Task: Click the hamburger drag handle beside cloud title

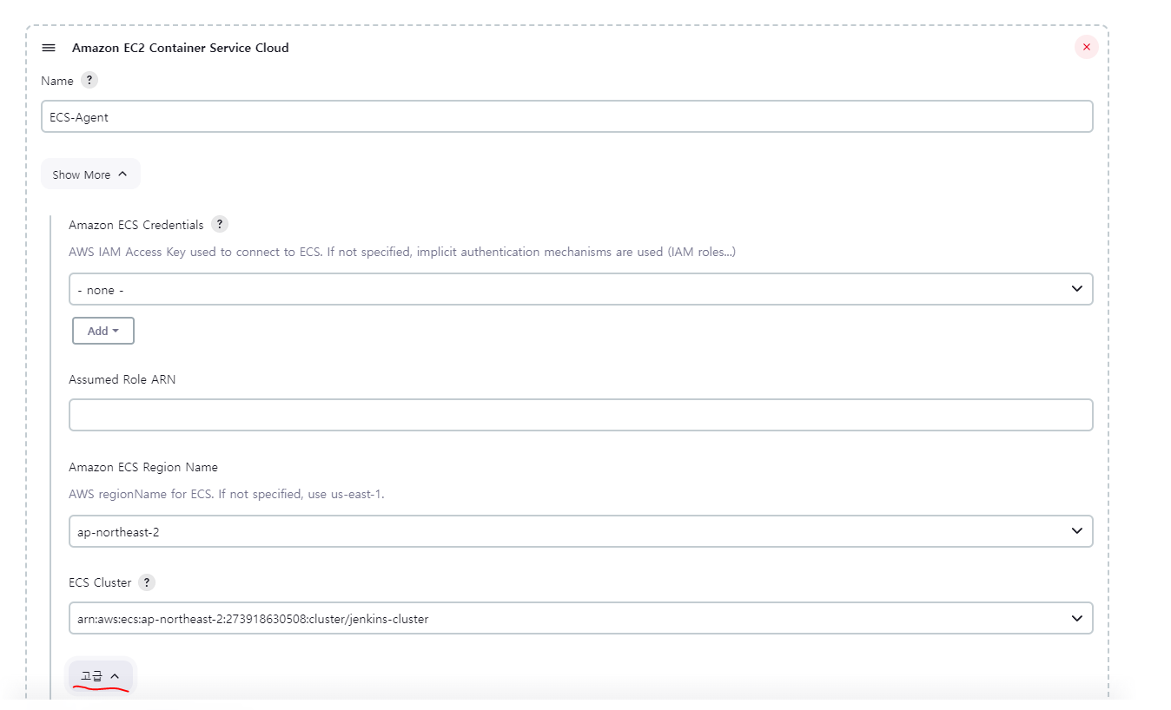Action: click(49, 48)
